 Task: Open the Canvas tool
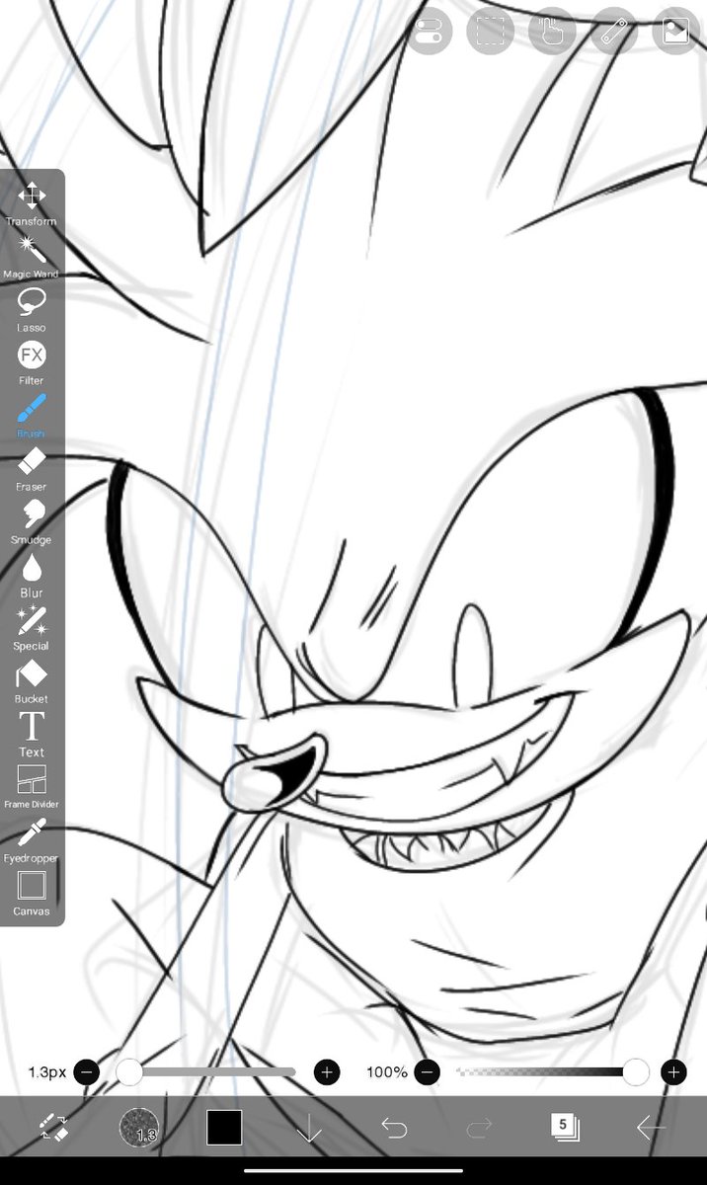point(32,894)
